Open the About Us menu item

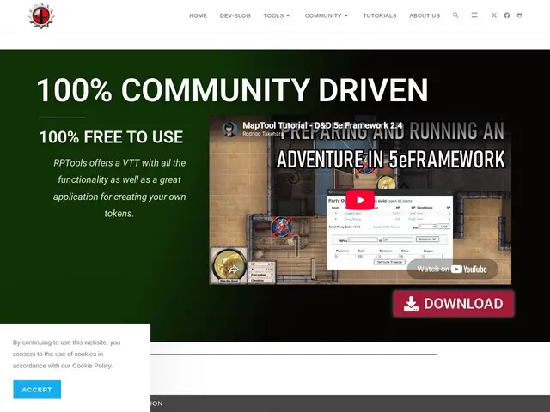click(425, 15)
